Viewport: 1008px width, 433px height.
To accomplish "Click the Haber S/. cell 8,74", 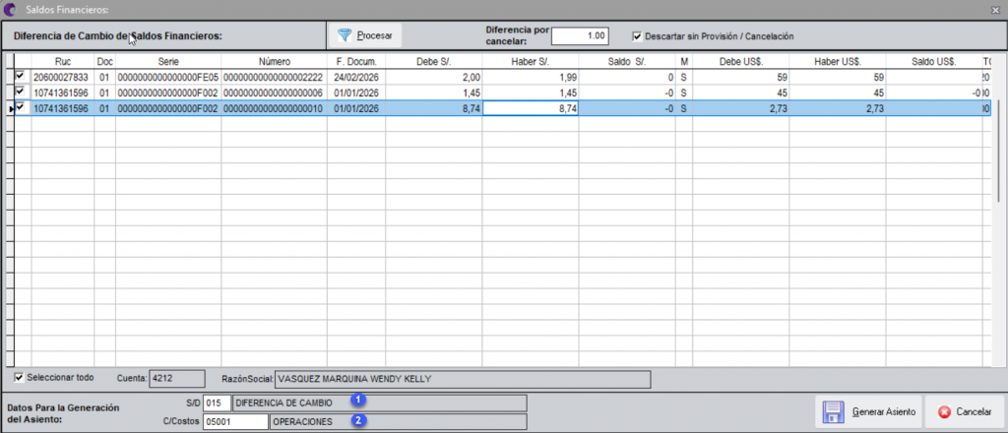I will click(x=531, y=109).
